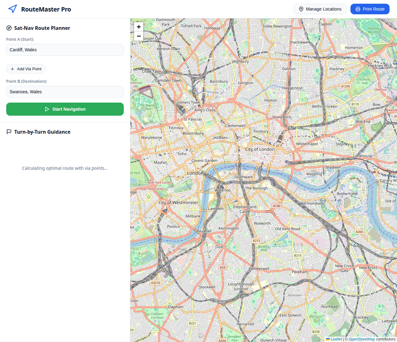Click the compass icon beside Sat-Nav Route Planner

coord(9,28)
